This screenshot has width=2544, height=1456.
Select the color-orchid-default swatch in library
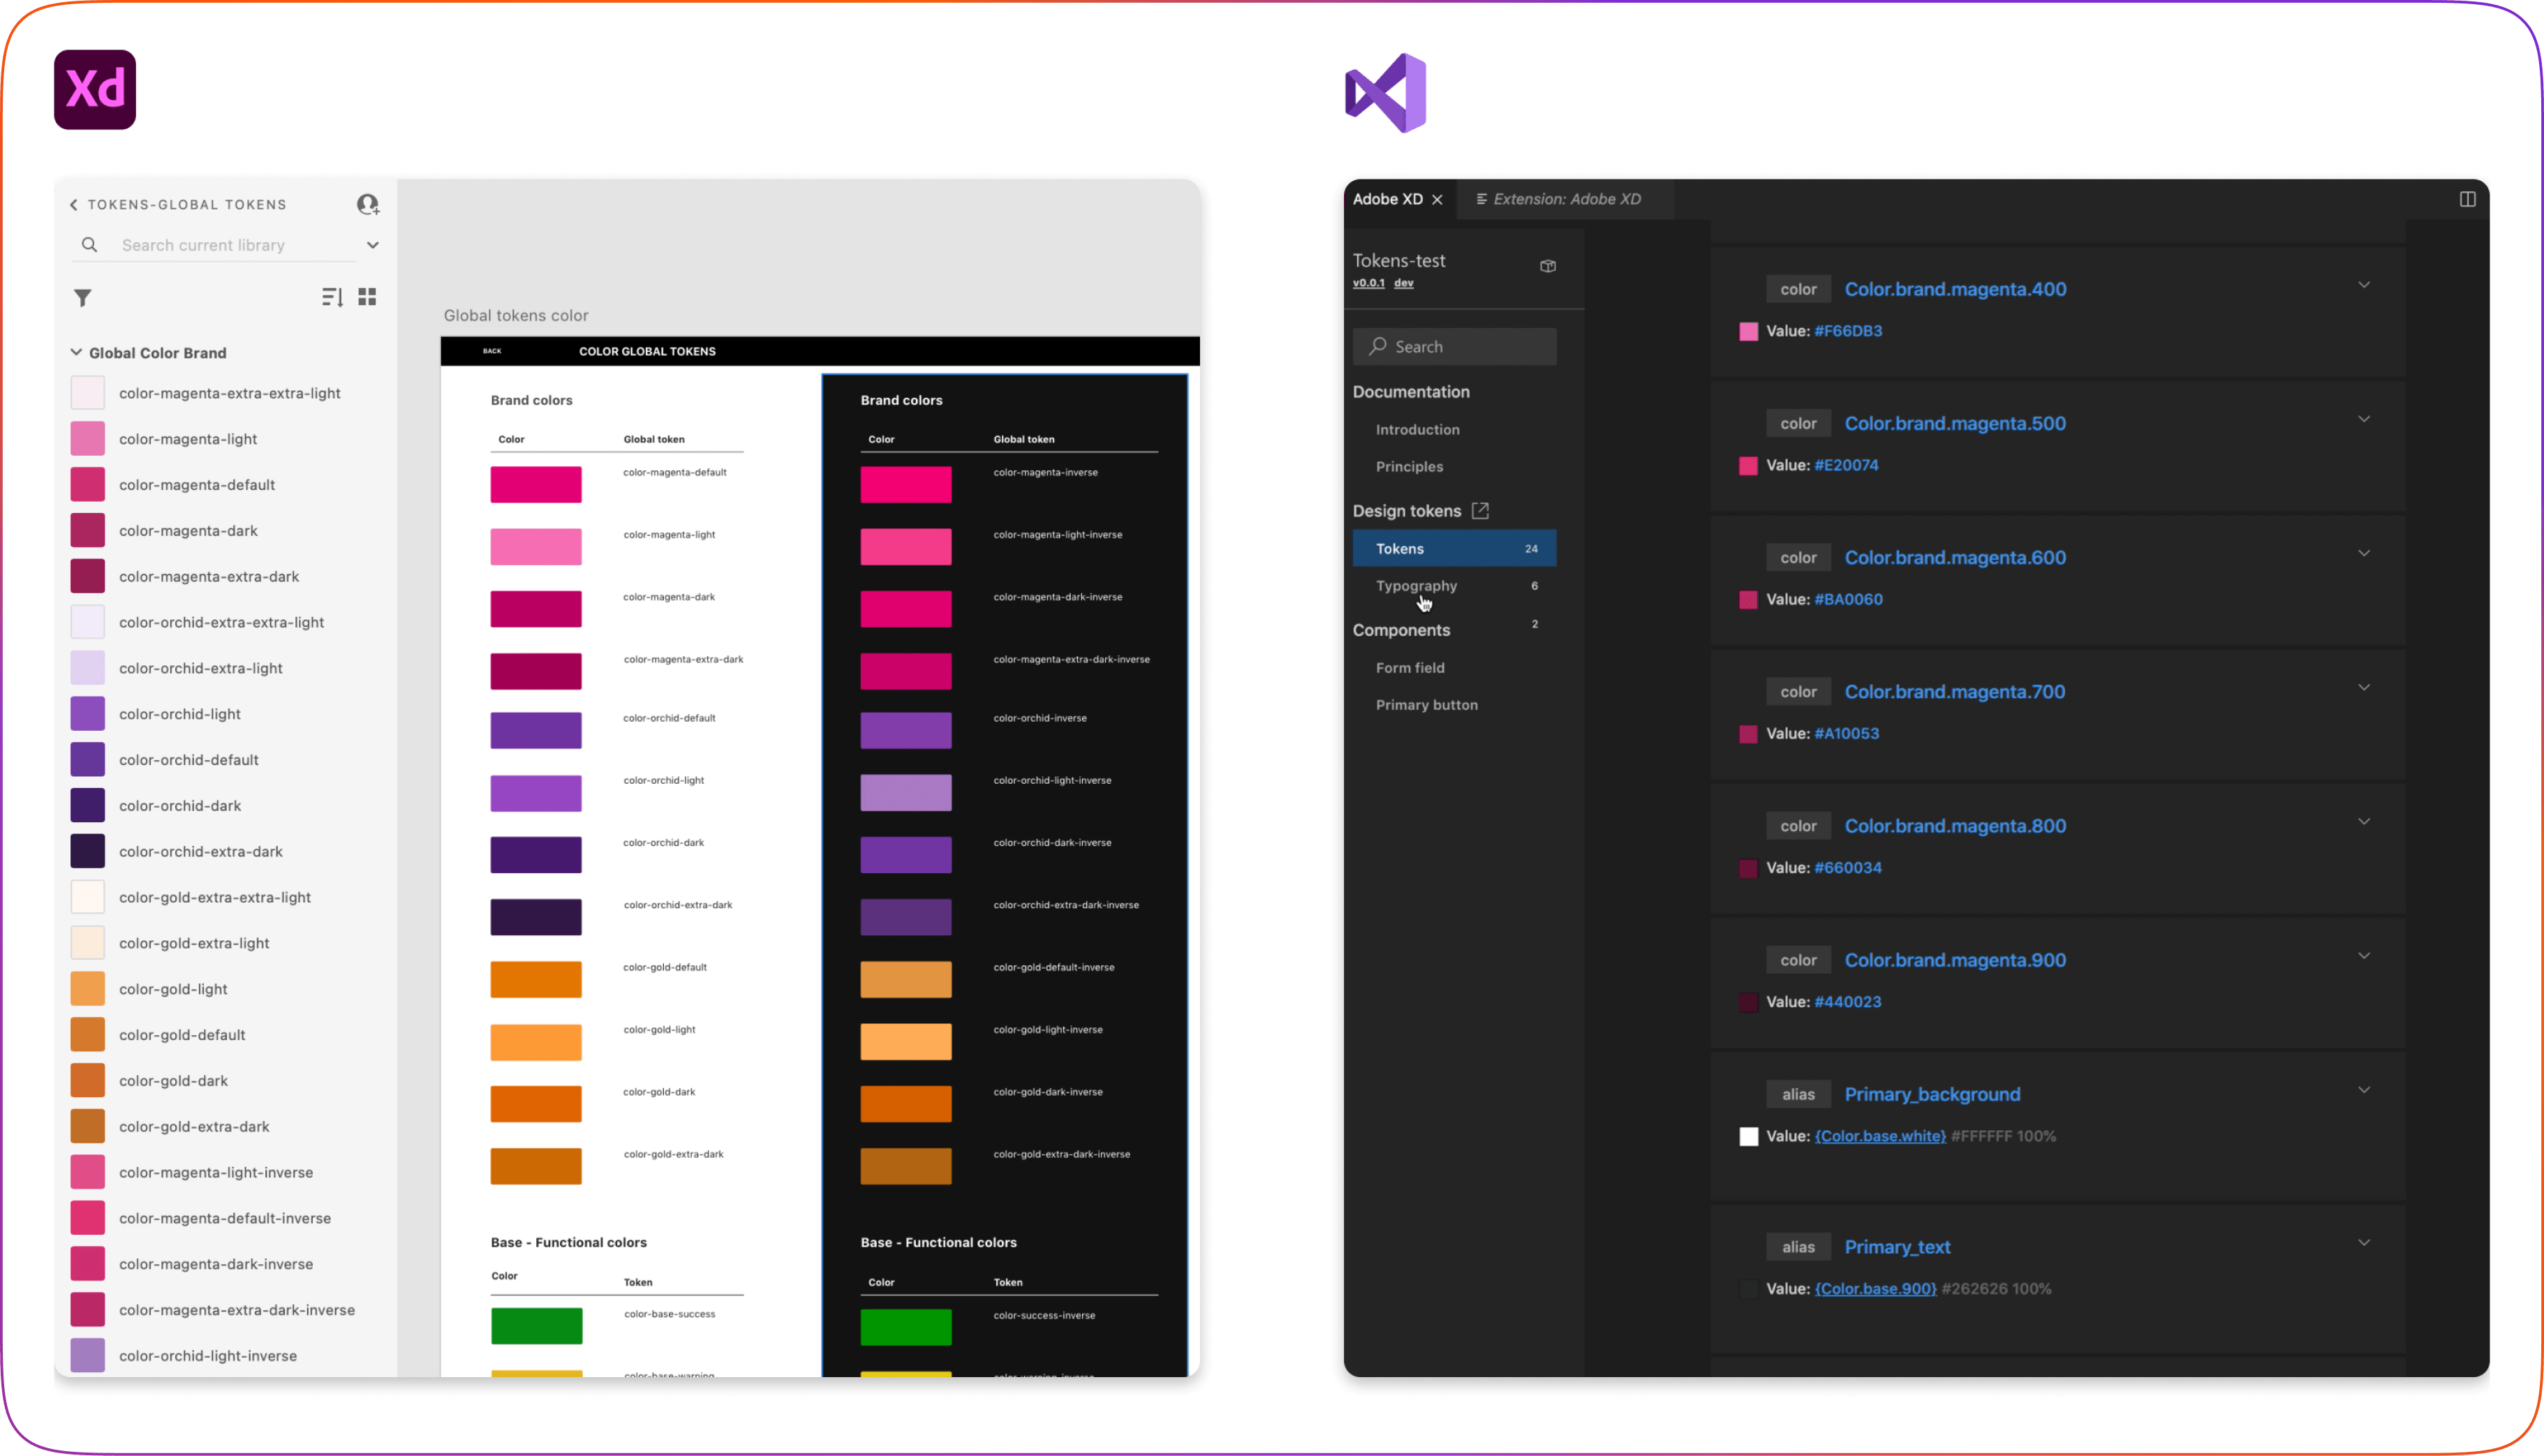[88, 760]
